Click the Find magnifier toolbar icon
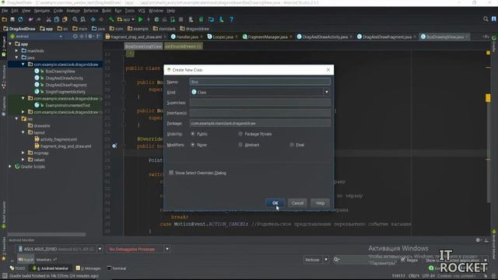 75,19
